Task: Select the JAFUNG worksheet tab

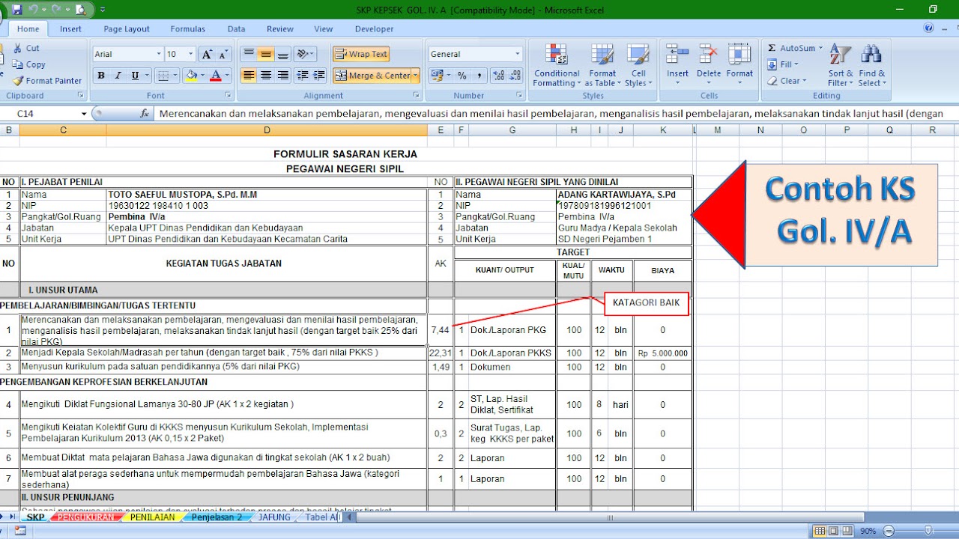Action: [x=274, y=517]
